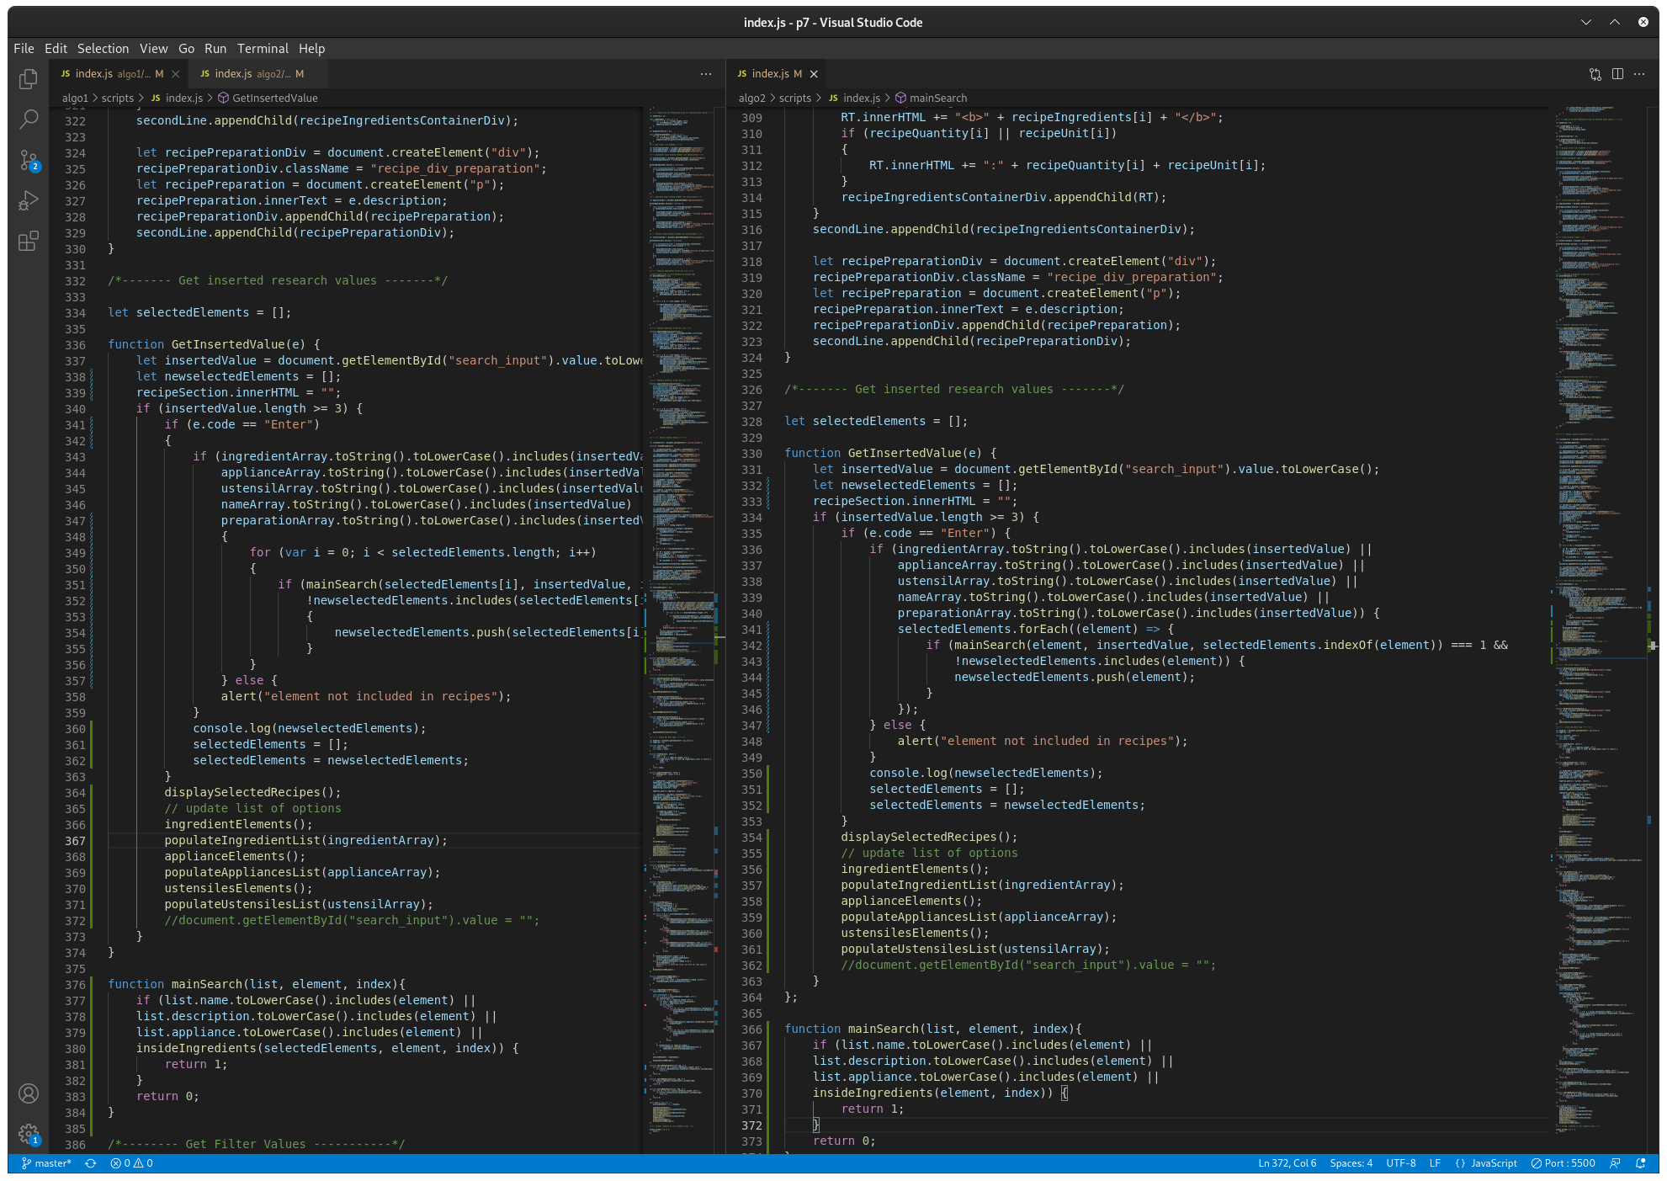The image size is (1667, 1181).
Task: Open the editor more actions menu
Action: pyautogui.click(x=1639, y=74)
